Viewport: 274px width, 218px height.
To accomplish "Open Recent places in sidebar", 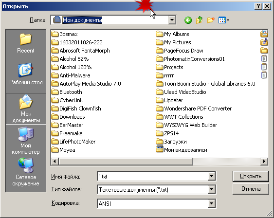I will [x=26, y=43].
